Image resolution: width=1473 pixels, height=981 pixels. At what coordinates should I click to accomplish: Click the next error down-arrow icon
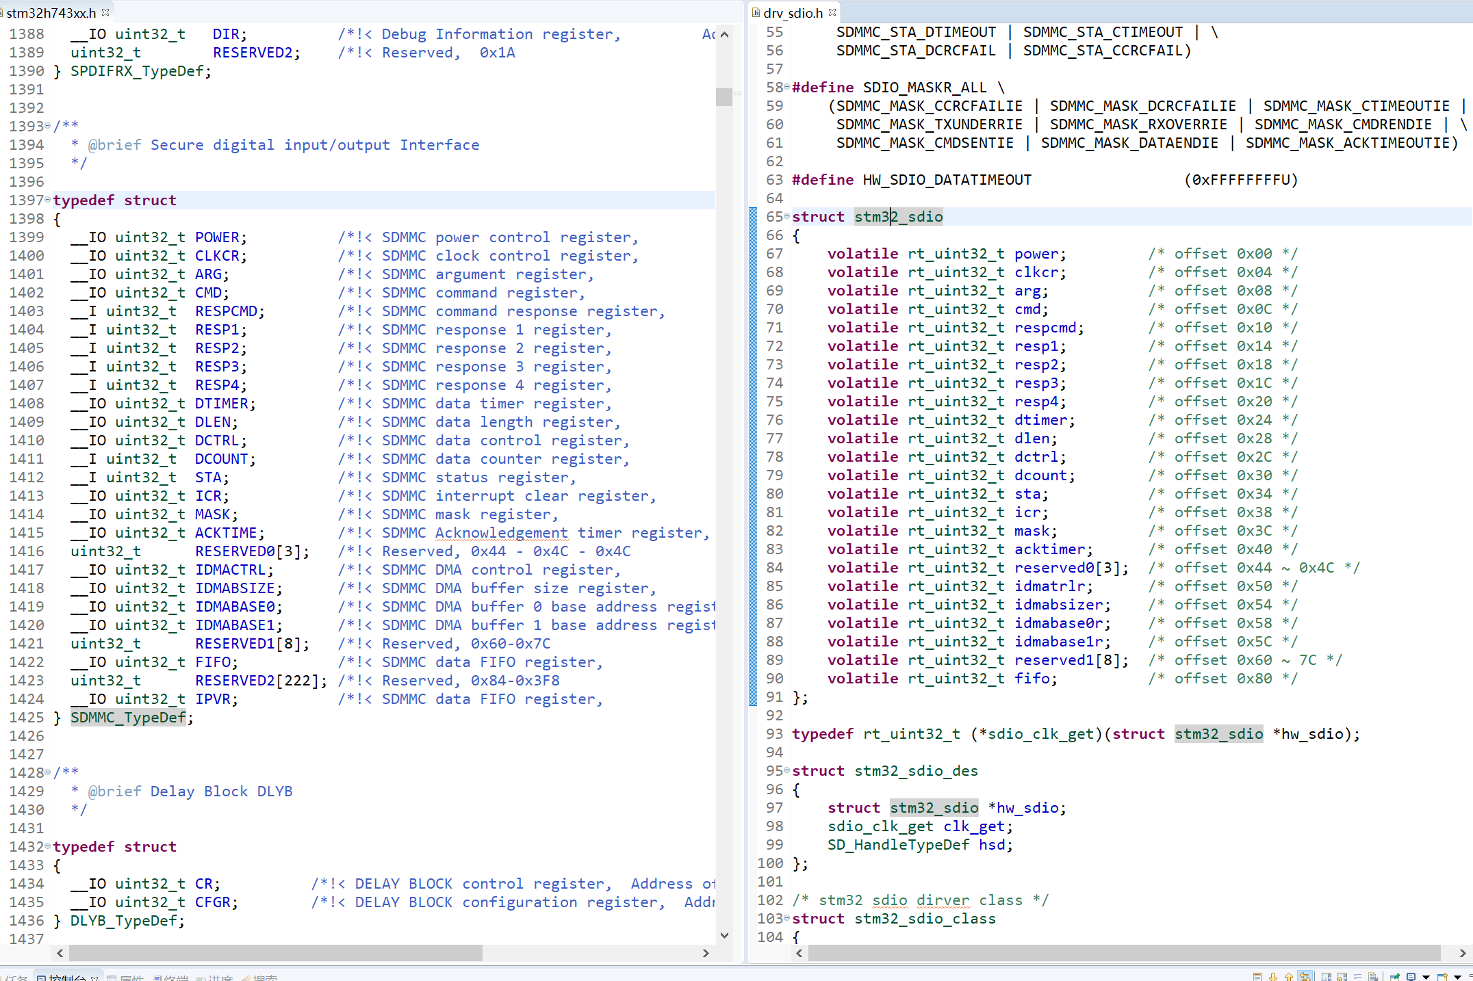click(1273, 977)
